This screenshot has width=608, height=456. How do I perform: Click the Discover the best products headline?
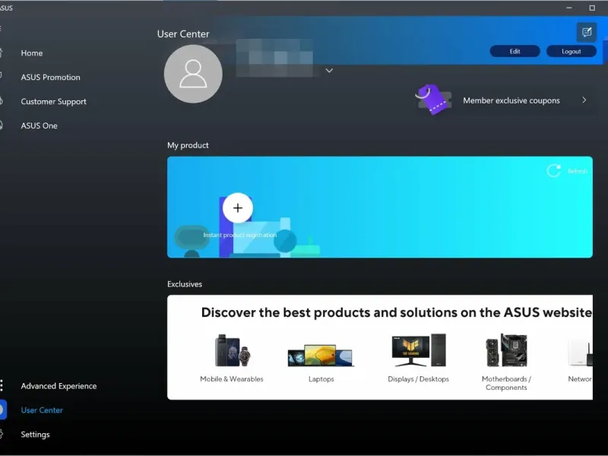[x=397, y=312]
